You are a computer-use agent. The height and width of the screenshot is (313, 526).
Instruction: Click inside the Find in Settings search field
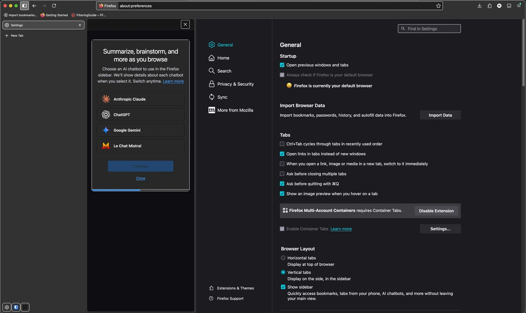429,28
